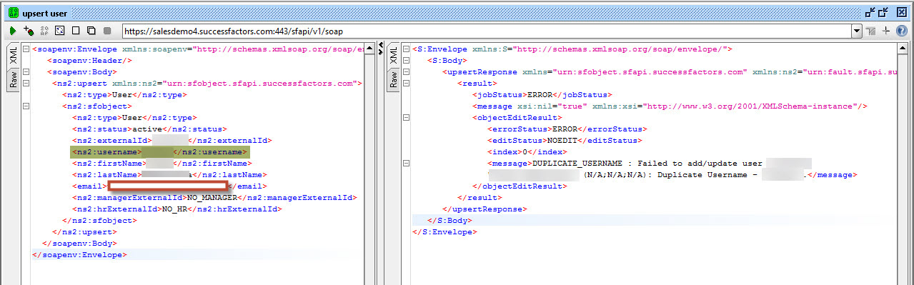Click the clone request icon
This screenshot has height=285, width=914.
pos(91,31)
